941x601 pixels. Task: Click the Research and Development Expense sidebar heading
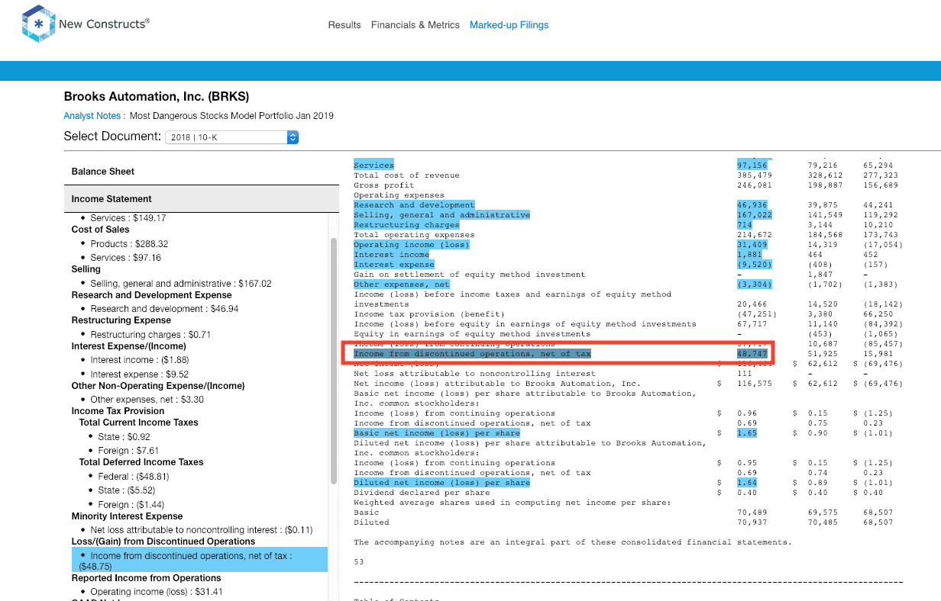pyautogui.click(x=152, y=295)
